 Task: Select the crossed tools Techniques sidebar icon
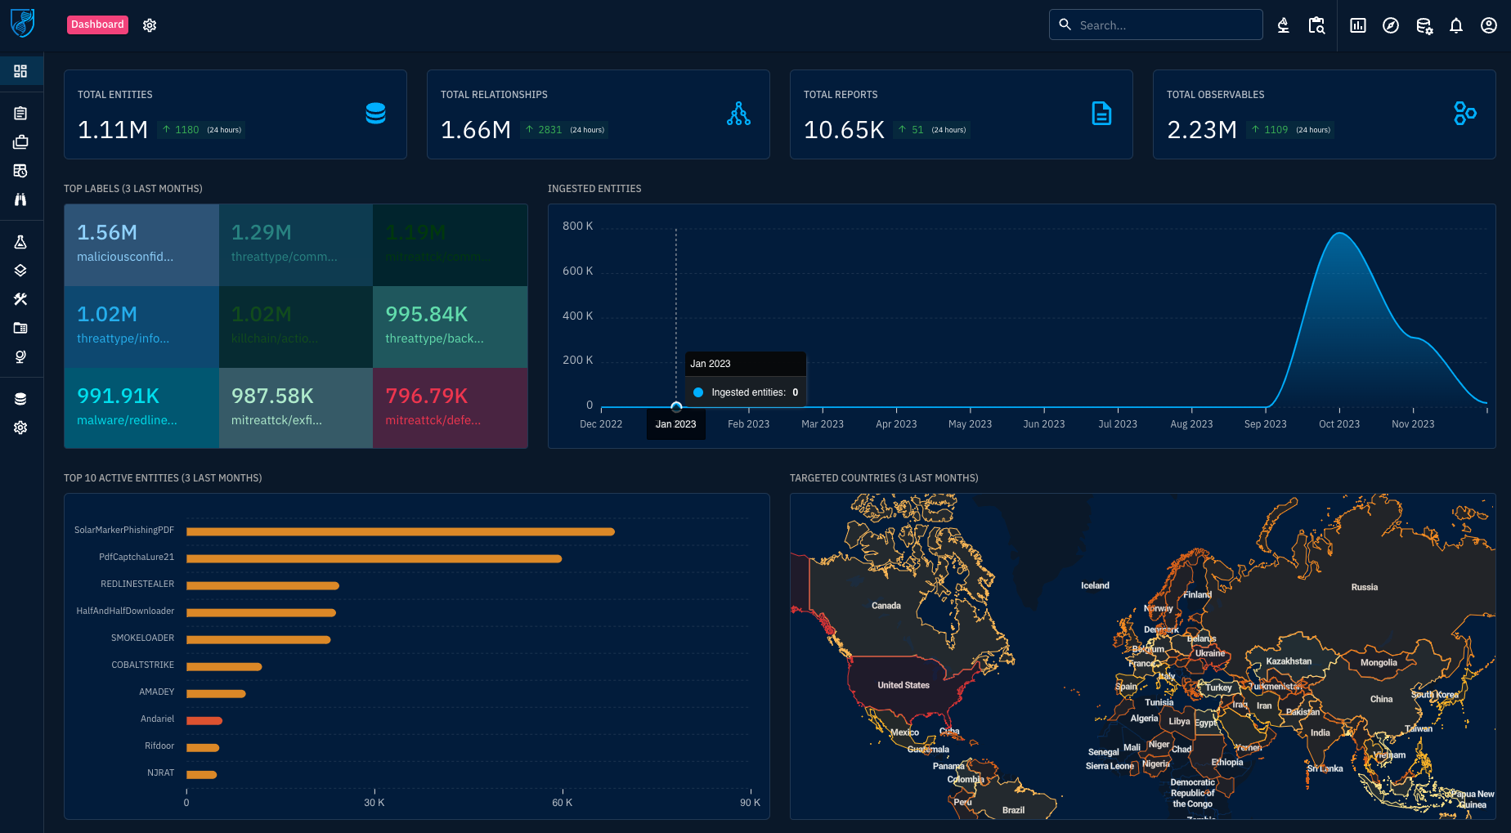pos(20,299)
